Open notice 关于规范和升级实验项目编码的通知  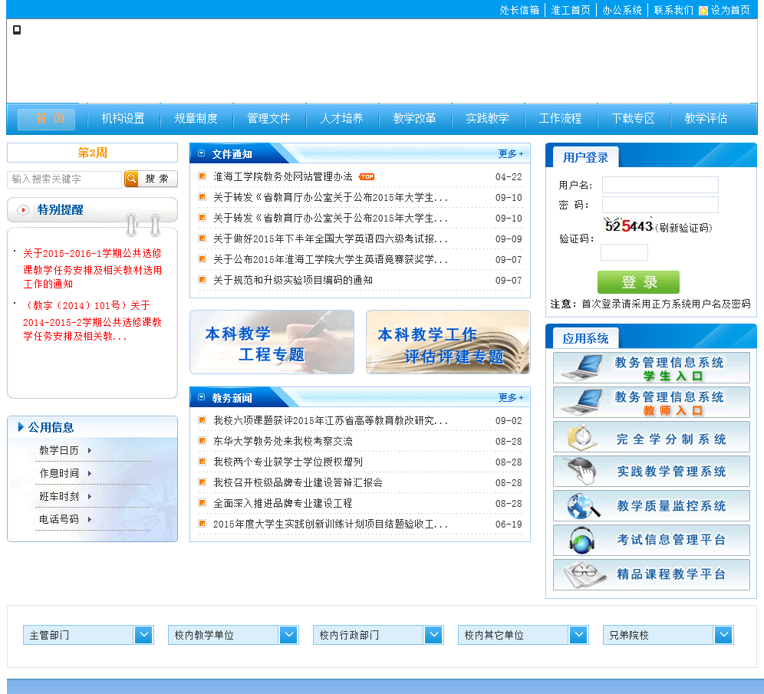pos(293,280)
